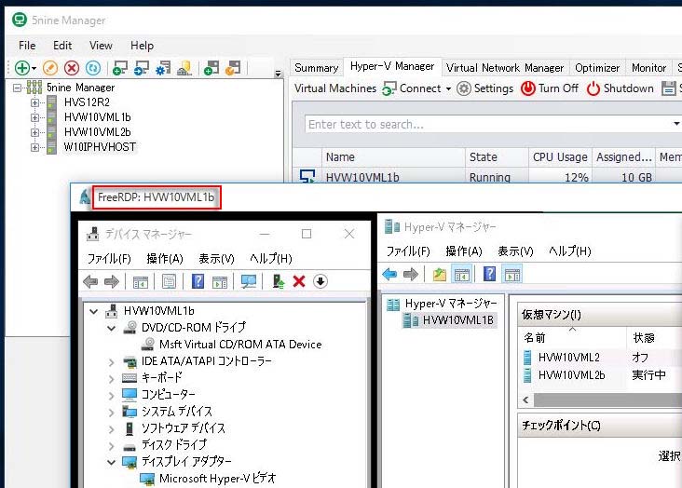Click the Forward arrow in Device Manager toolbar

coord(112,281)
